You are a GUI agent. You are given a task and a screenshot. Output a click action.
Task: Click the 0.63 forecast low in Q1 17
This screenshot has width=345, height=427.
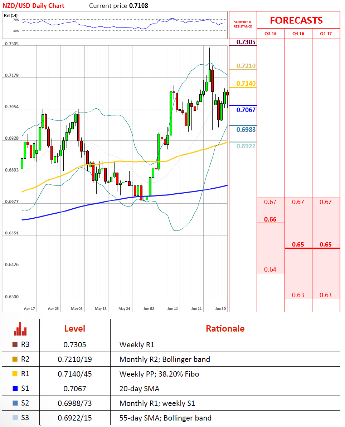[326, 295]
